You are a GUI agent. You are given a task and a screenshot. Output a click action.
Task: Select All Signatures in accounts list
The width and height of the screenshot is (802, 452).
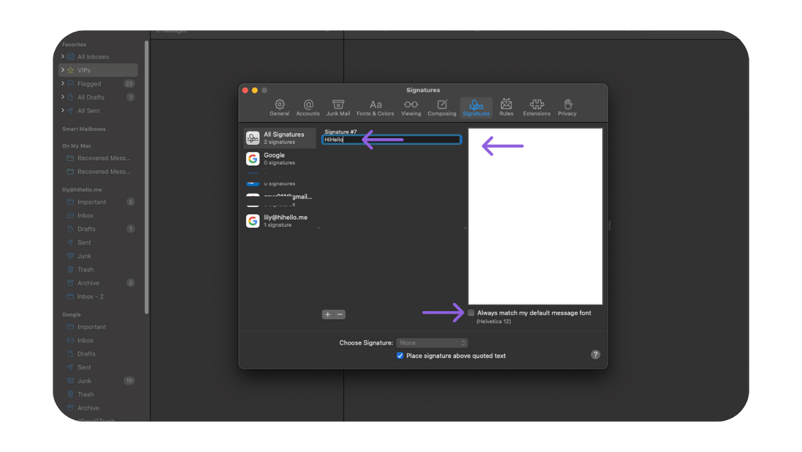[279, 138]
